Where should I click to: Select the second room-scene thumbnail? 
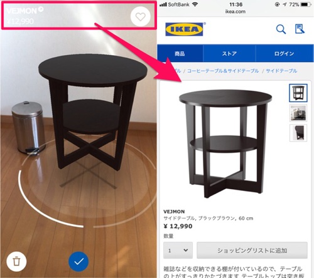pyautogui.click(x=298, y=113)
